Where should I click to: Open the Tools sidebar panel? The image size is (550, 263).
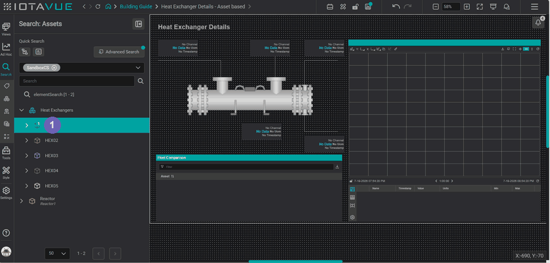point(6,153)
